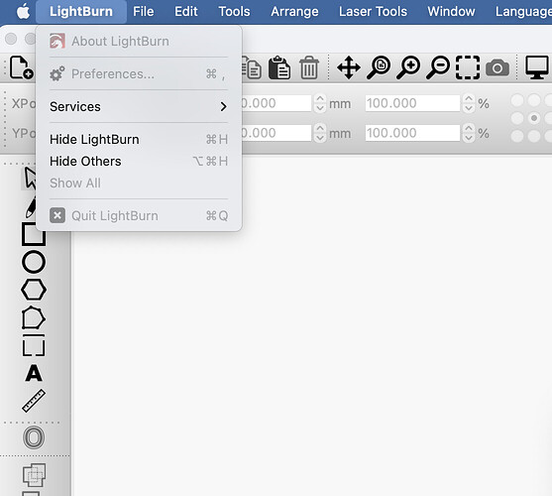The width and height of the screenshot is (552, 496).
Task: Select the Ellipse tool
Action: click(34, 262)
